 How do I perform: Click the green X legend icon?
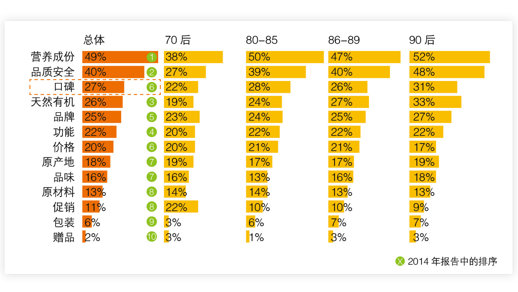(400, 262)
